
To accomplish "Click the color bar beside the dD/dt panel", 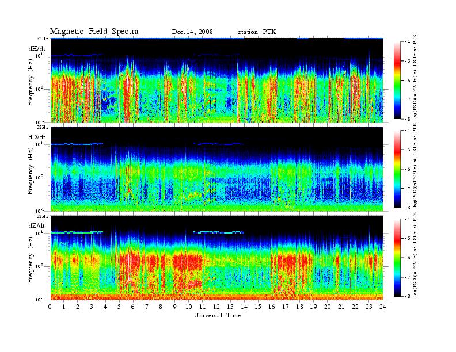I will pyautogui.click(x=397, y=169).
